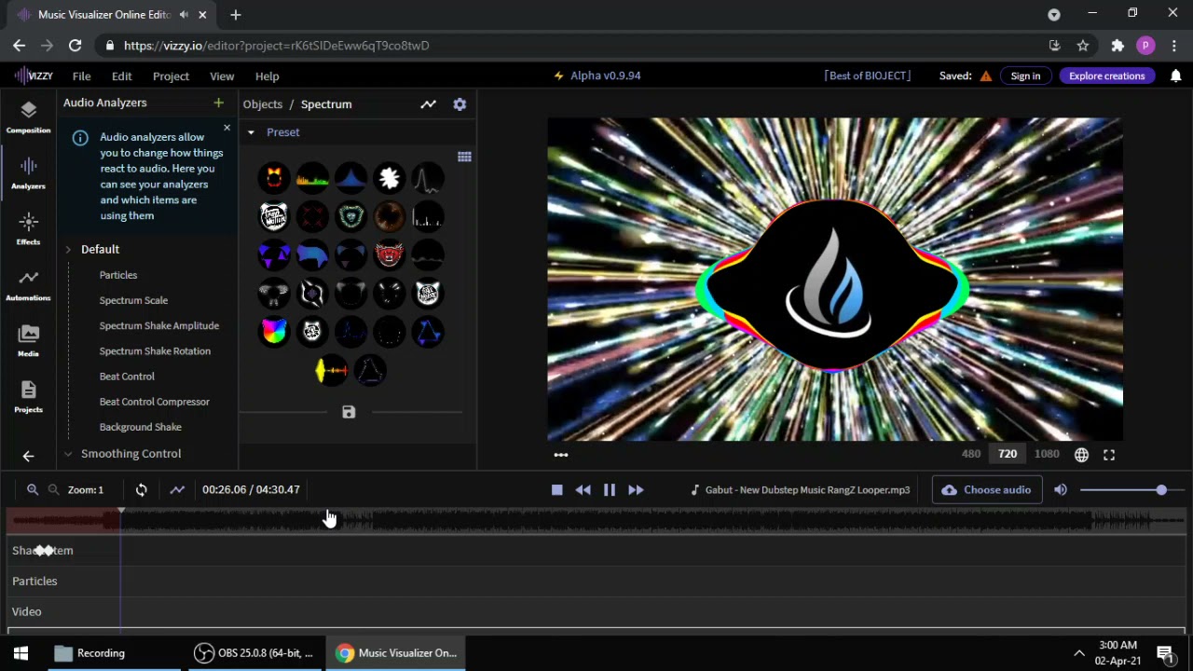The image size is (1193, 671).
Task: Click the save preset floppy disk icon
Action: click(349, 412)
